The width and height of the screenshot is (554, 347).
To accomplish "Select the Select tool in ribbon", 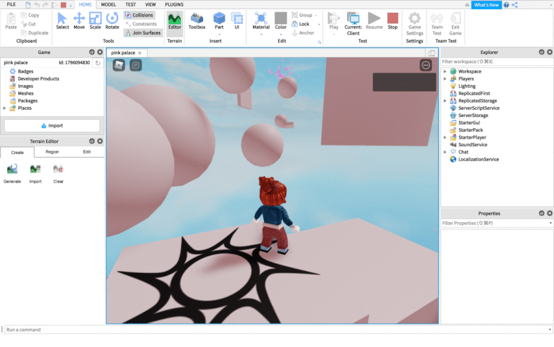I will coord(62,21).
